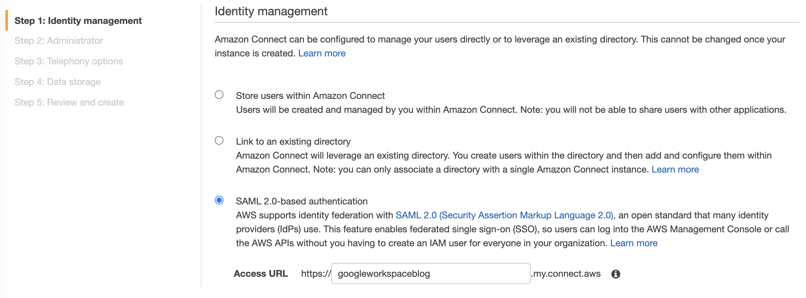Click the Access URL label

pyautogui.click(x=261, y=273)
